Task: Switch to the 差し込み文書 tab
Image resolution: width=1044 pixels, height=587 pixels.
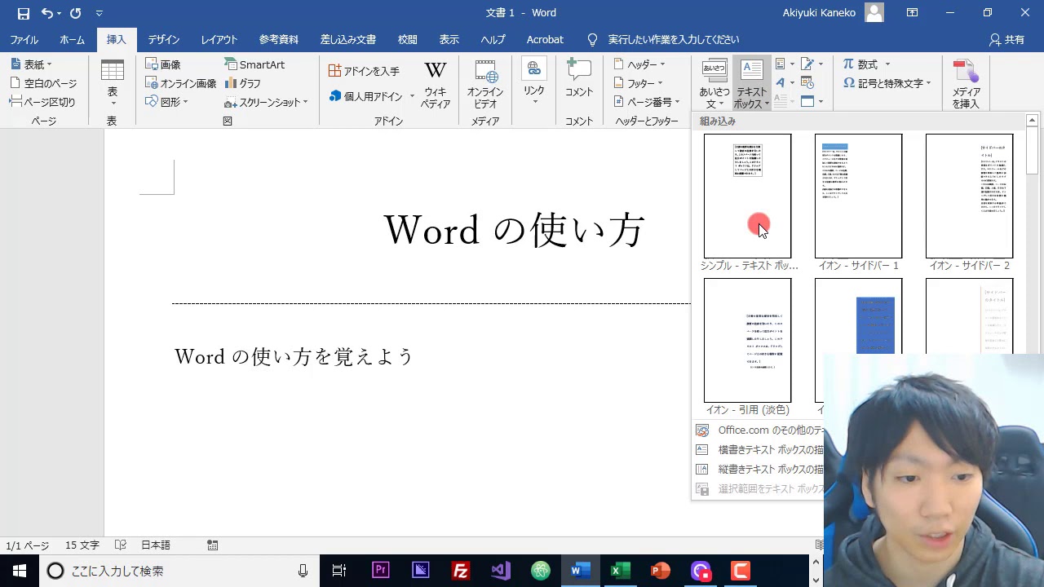Action: pyautogui.click(x=348, y=40)
